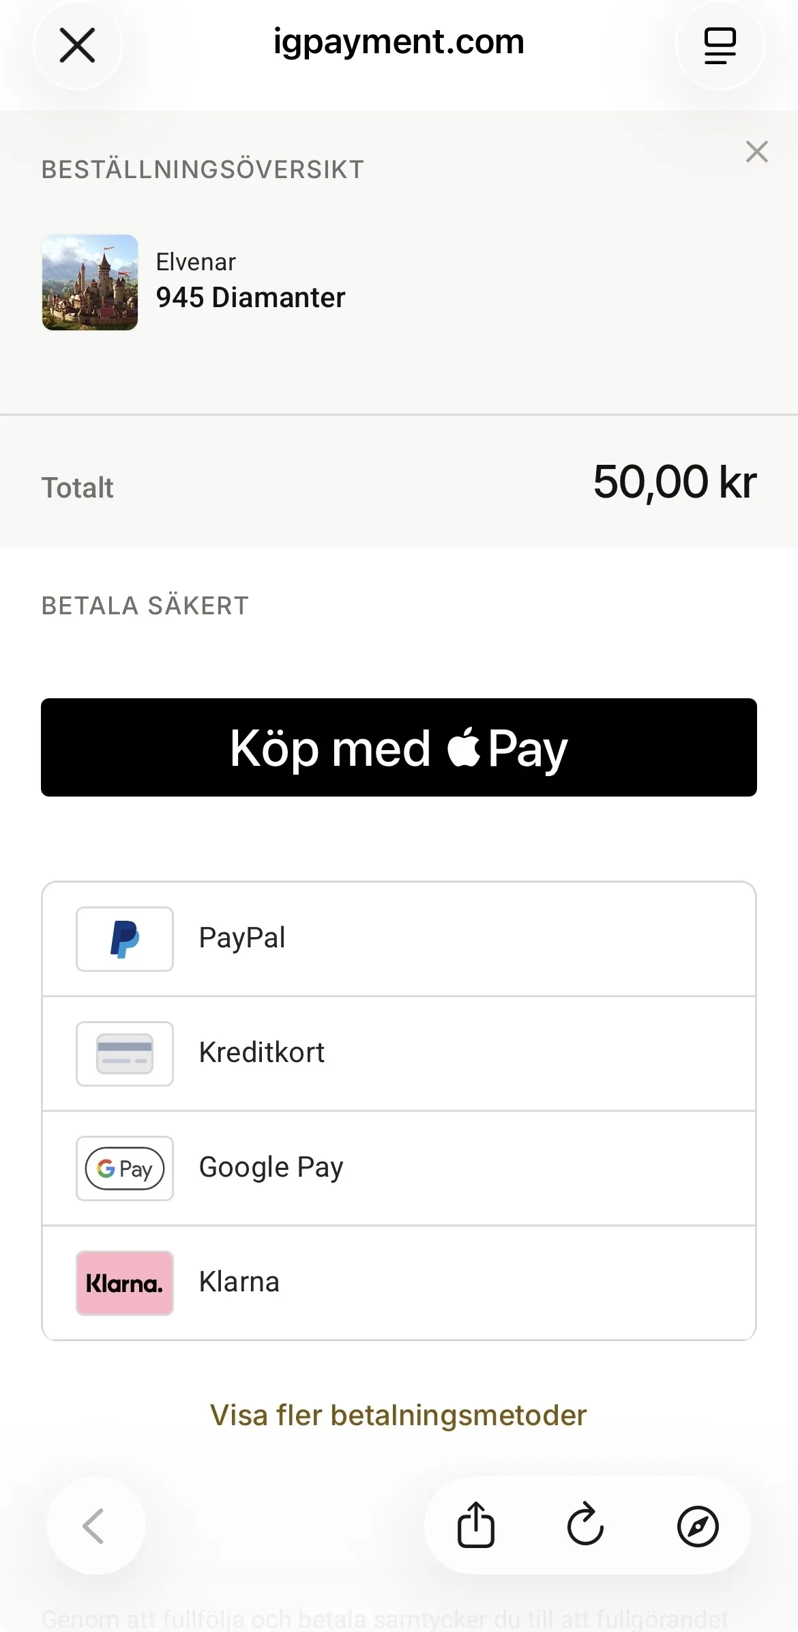Tap the 945 Diamanter item name
The image size is (798, 1632).
(x=250, y=298)
